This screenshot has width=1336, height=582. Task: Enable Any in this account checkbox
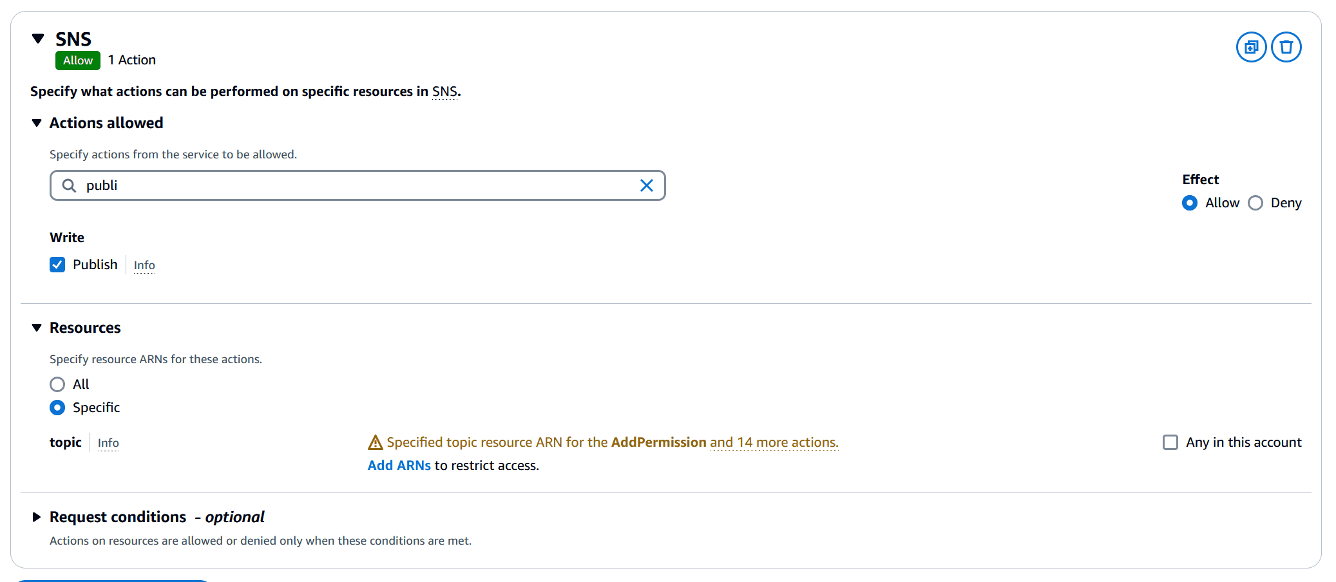pyautogui.click(x=1170, y=442)
